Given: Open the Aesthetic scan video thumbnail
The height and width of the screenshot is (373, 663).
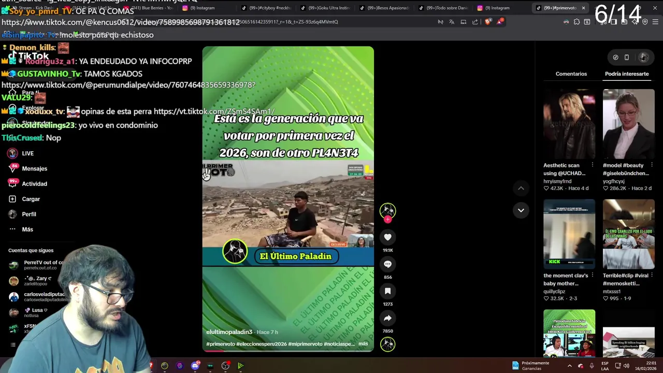Looking at the screenshot, I should (x=569, y=124).
